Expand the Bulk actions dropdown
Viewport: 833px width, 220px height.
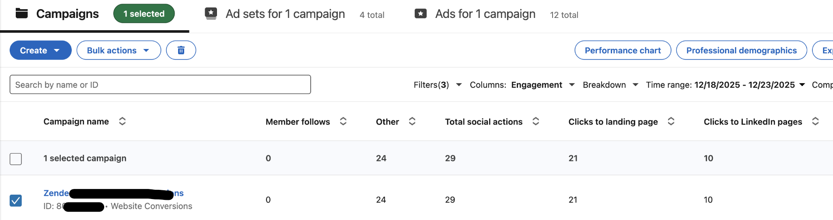[x=119, y=50]
